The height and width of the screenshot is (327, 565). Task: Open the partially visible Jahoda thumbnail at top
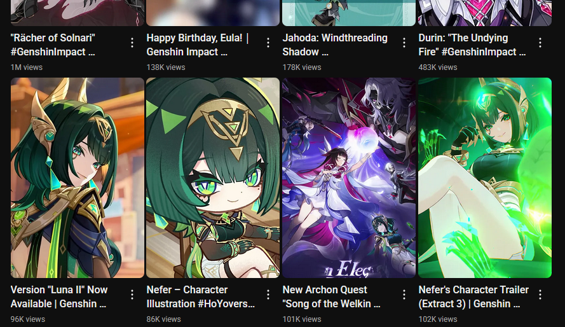(x=349, y=13)
